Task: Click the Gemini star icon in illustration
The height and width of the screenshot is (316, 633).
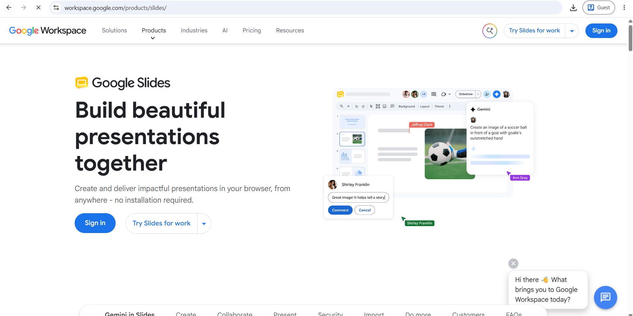Action: (473, 109)
